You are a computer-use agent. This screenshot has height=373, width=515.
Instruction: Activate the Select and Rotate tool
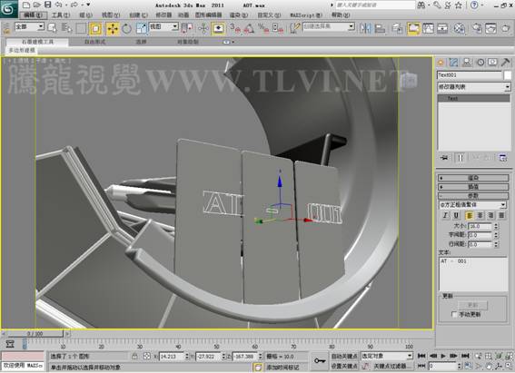click(x=127, y=28)
